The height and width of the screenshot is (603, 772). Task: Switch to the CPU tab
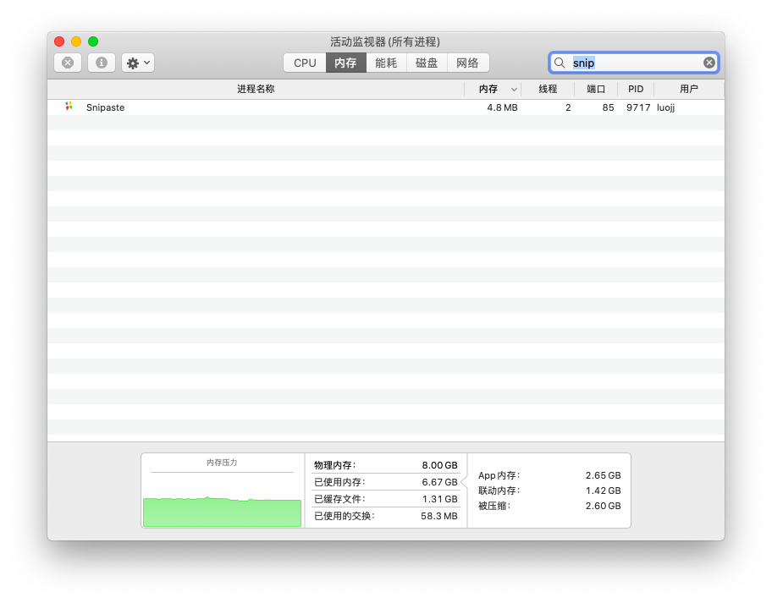[x=304, y=62]
